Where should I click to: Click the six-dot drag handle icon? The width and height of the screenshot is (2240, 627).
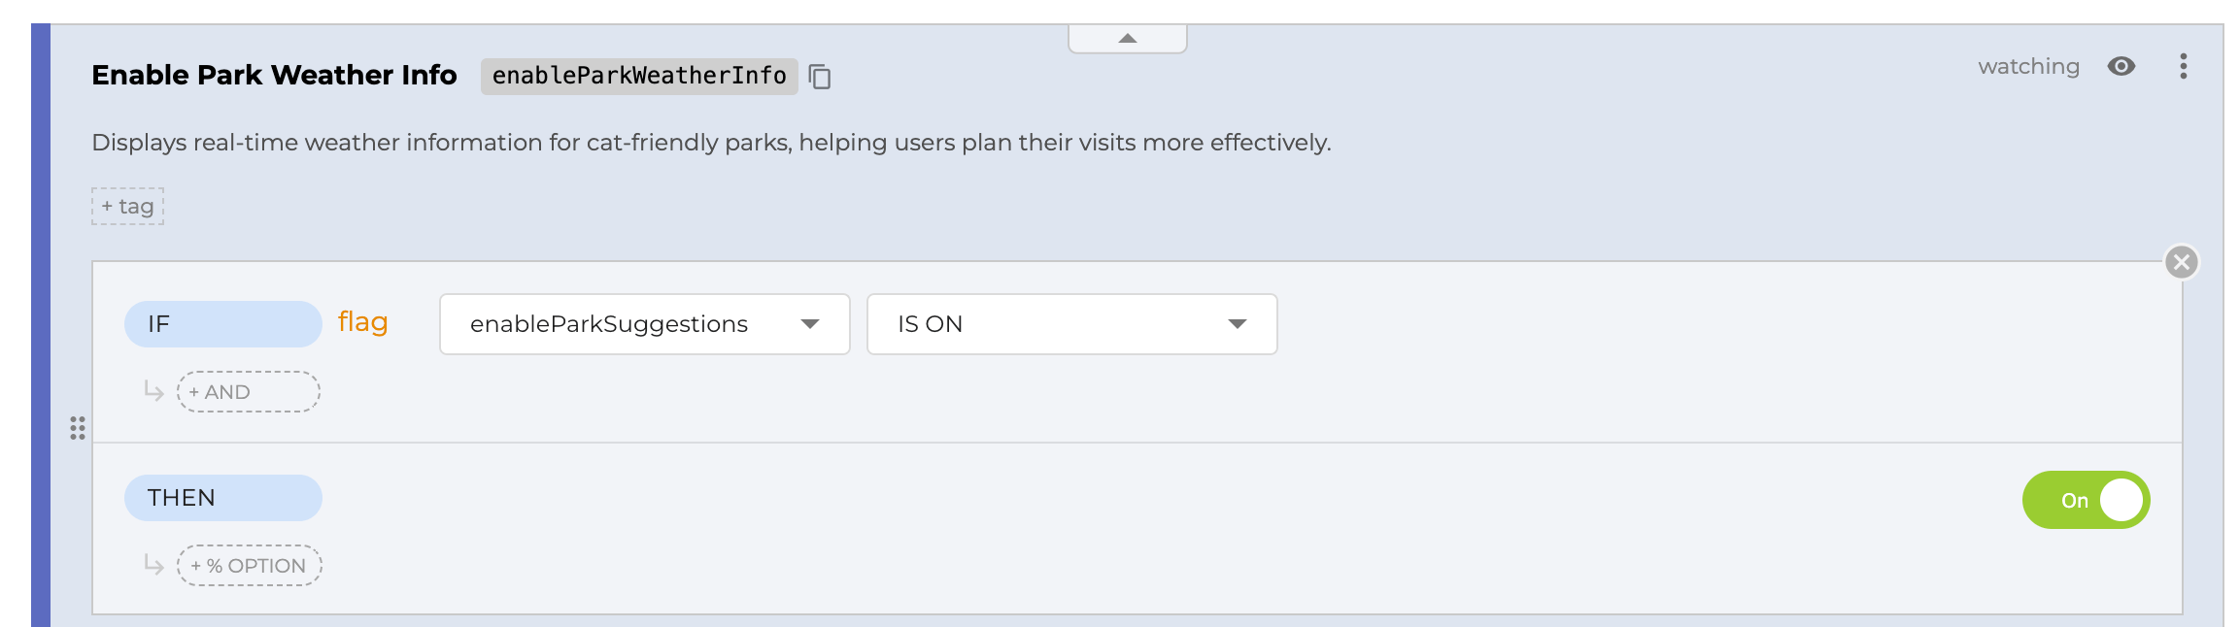click(x=78, y=428)
